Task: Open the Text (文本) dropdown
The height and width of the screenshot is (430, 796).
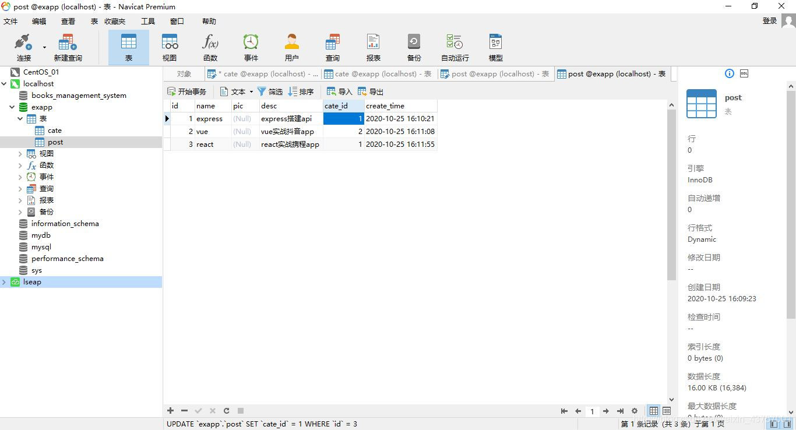Action: coord(237,91)
